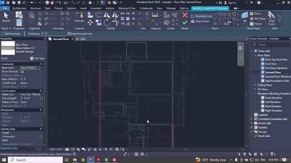
Task: Toggle the Properties palette ribbon icon
Action: [x=19, y=23]
